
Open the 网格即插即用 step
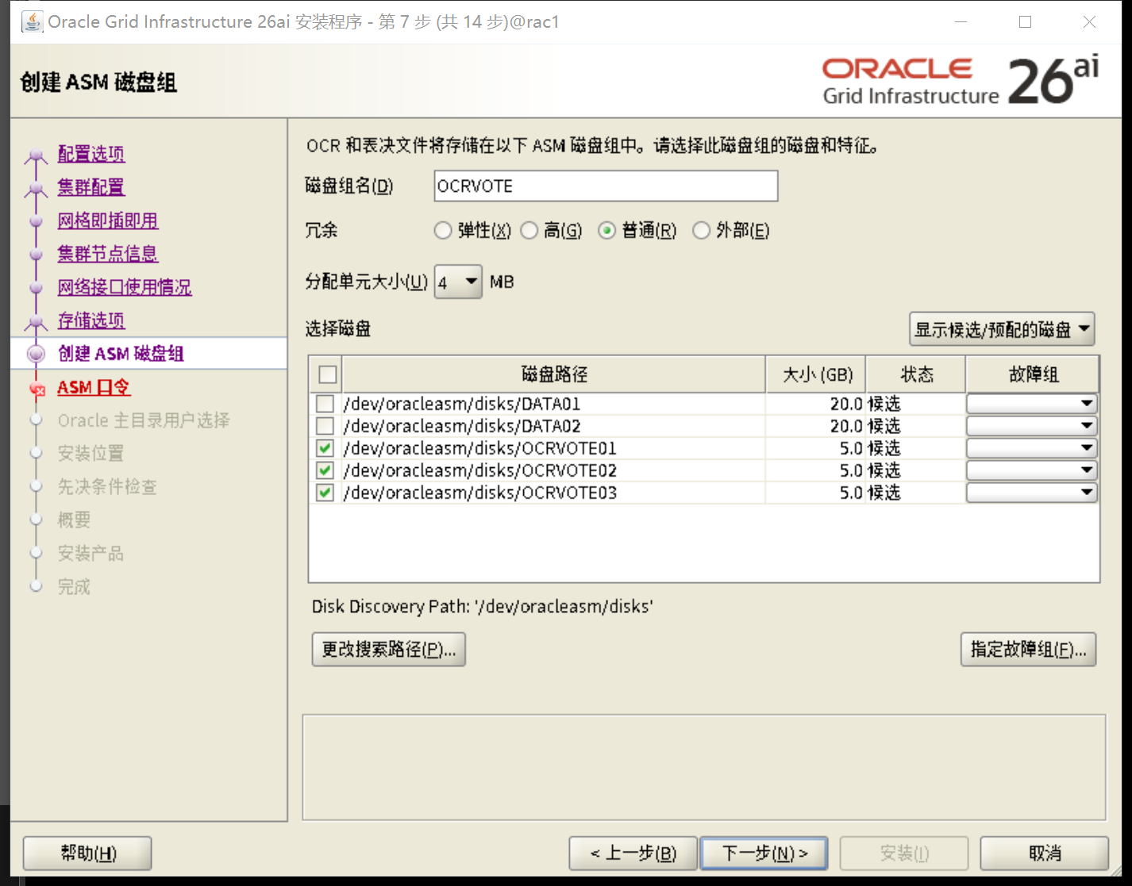click(108, 221)
